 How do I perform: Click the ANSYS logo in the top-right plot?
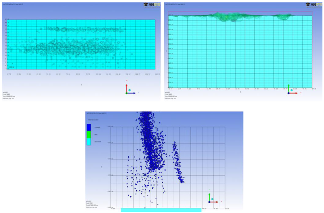click(x=314, y=5)
